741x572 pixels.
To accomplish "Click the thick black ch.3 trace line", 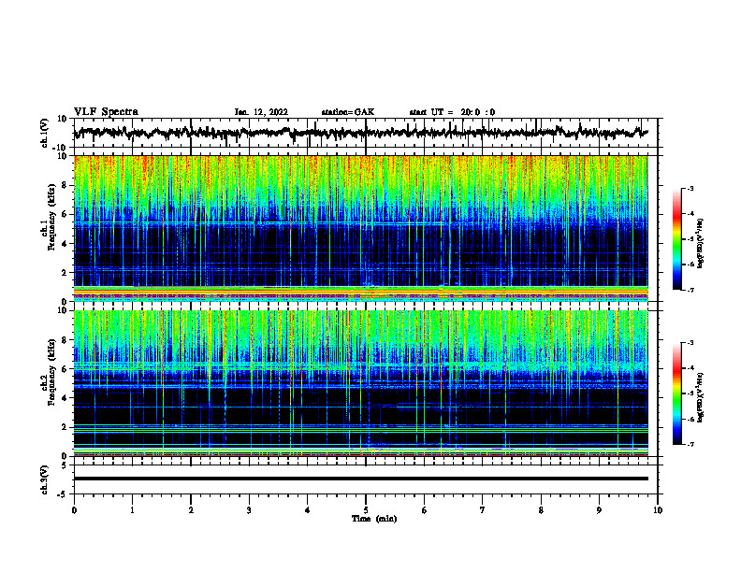I will coord(360,479).
